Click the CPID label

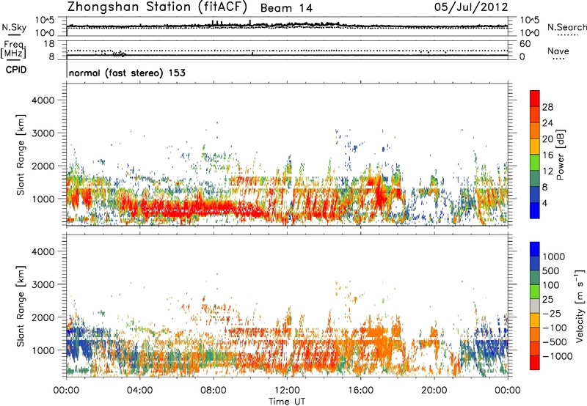[x=16, y=70]
